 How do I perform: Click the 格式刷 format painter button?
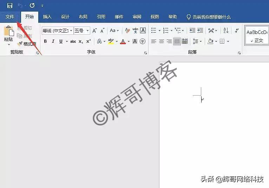coord(27,44)
